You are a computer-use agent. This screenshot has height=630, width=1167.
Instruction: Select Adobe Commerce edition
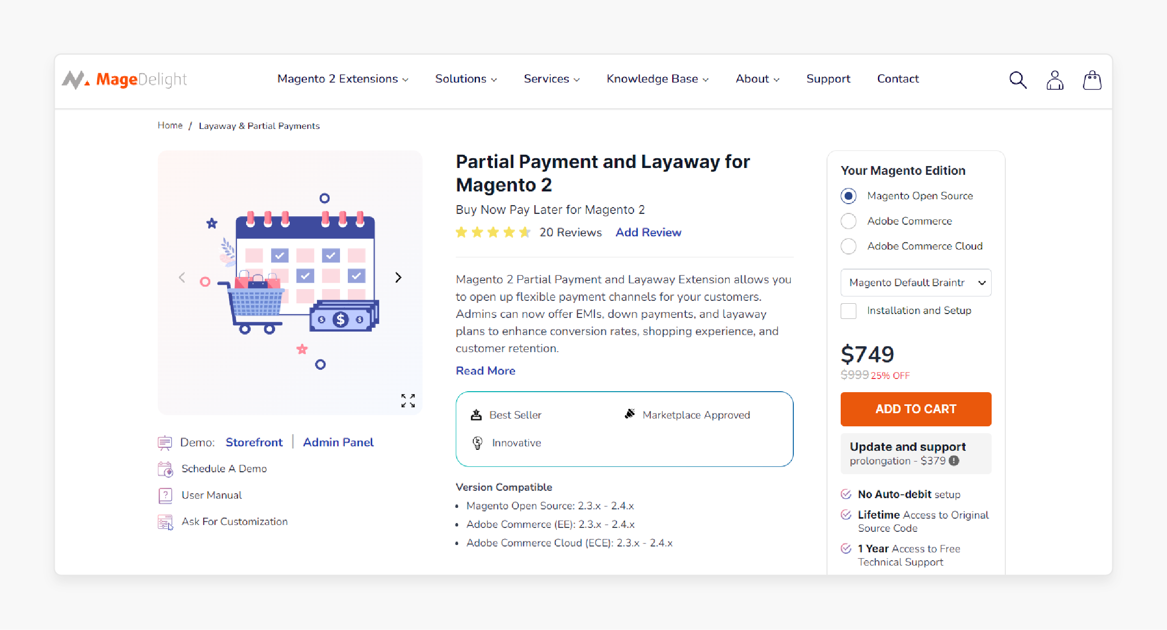(x=848, y=221)
